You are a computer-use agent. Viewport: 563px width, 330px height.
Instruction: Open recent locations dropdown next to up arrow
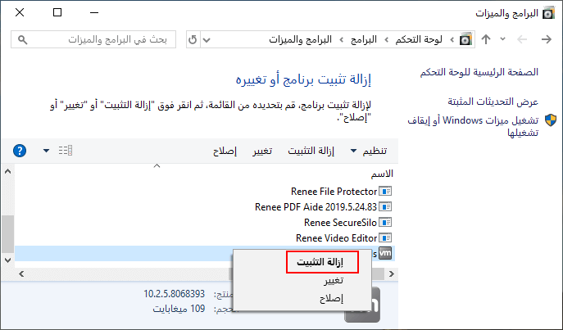[x=502, y=39]
